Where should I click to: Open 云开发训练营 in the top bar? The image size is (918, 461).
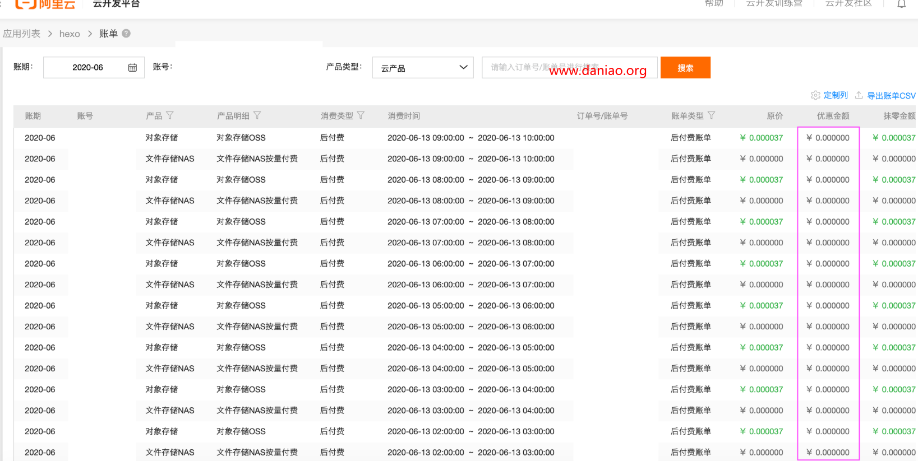774,3
